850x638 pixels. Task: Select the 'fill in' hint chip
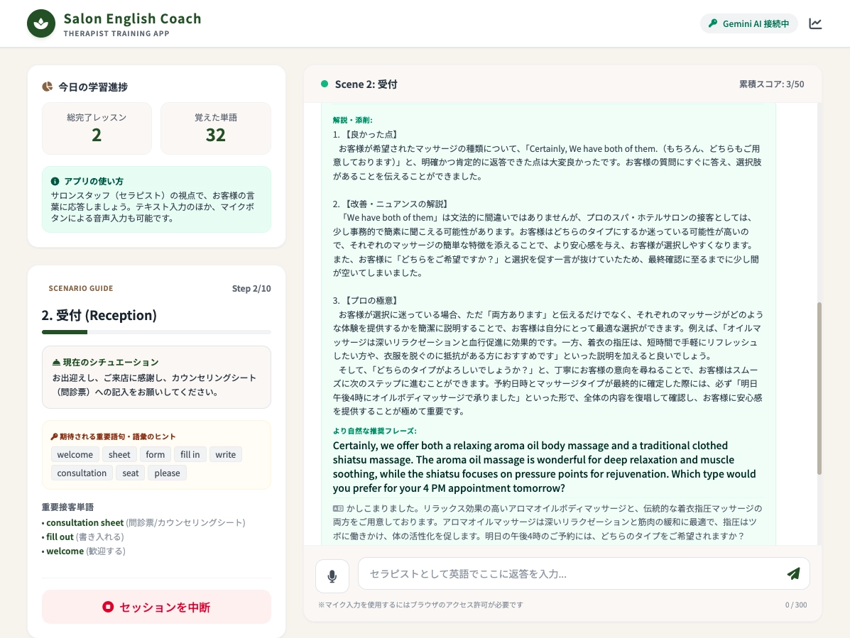tap(190, 454)
